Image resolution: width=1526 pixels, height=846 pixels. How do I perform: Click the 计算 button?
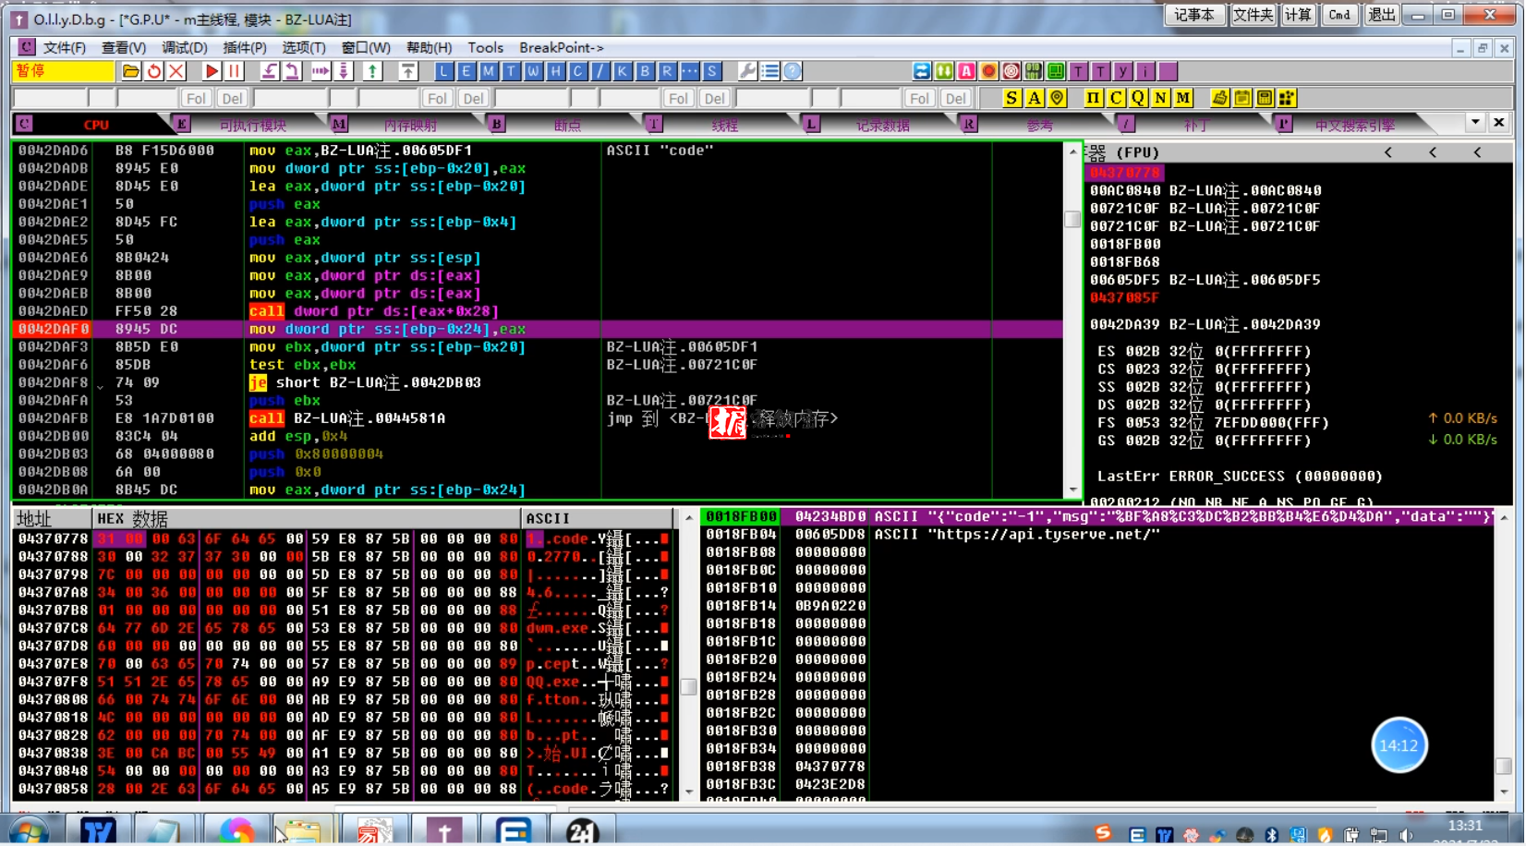tap(1298, 15)
